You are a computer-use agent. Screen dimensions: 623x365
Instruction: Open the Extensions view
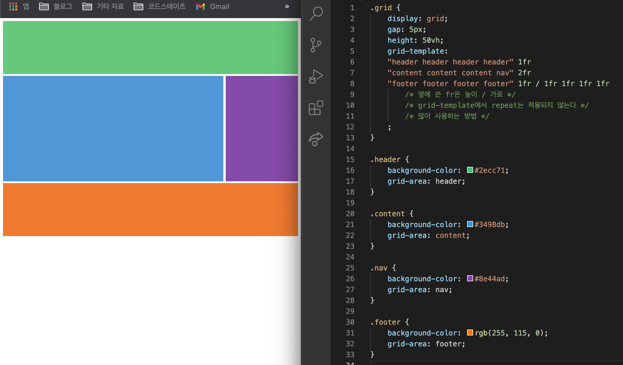point(316,108)
